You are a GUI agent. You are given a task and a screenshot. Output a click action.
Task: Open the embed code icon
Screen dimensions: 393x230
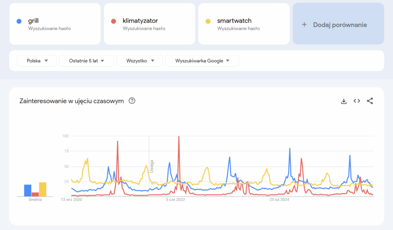tap(357, 101)
